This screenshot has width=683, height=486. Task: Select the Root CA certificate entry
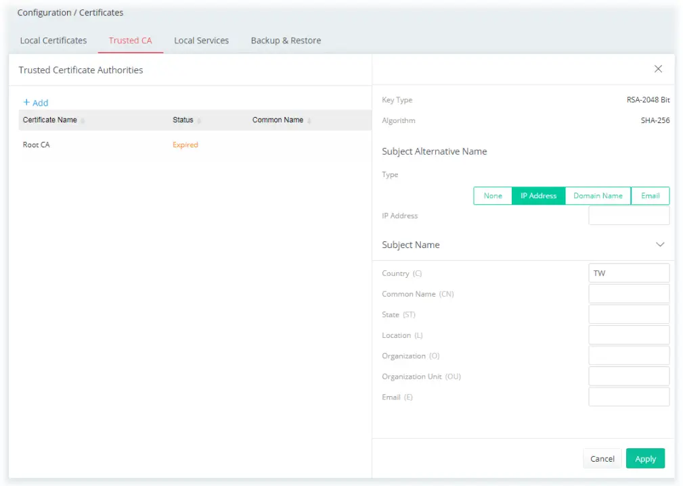tap(36, 144)
